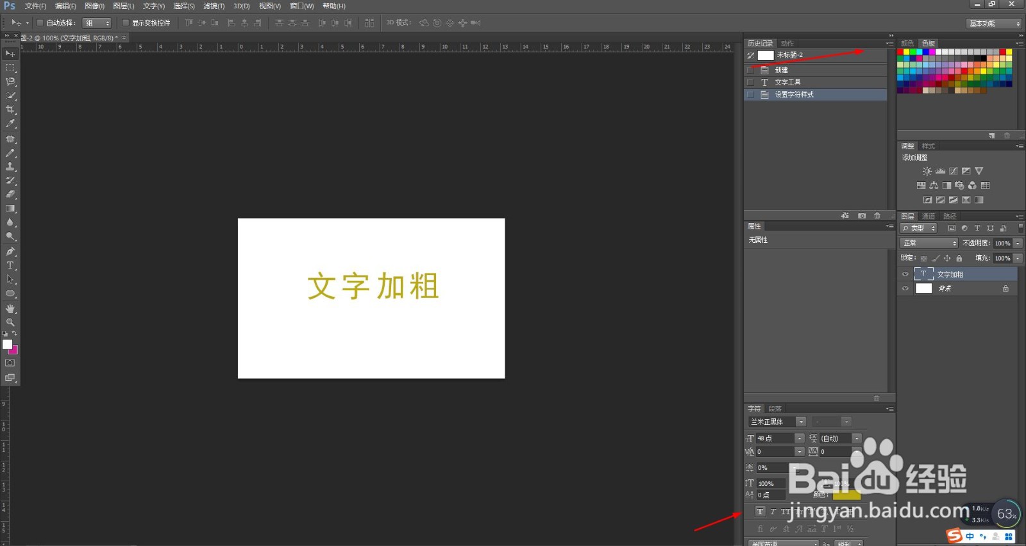Delete current state in History panel
The image size is (1026, 546).
(877, 216)
